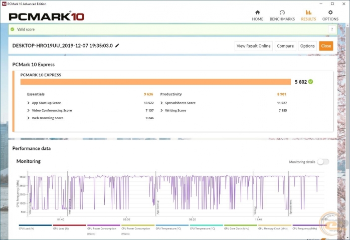The height and width of the screenshot is (240, 350).
Task: Click the PCMark 10 Express section title
Action: 34,65
